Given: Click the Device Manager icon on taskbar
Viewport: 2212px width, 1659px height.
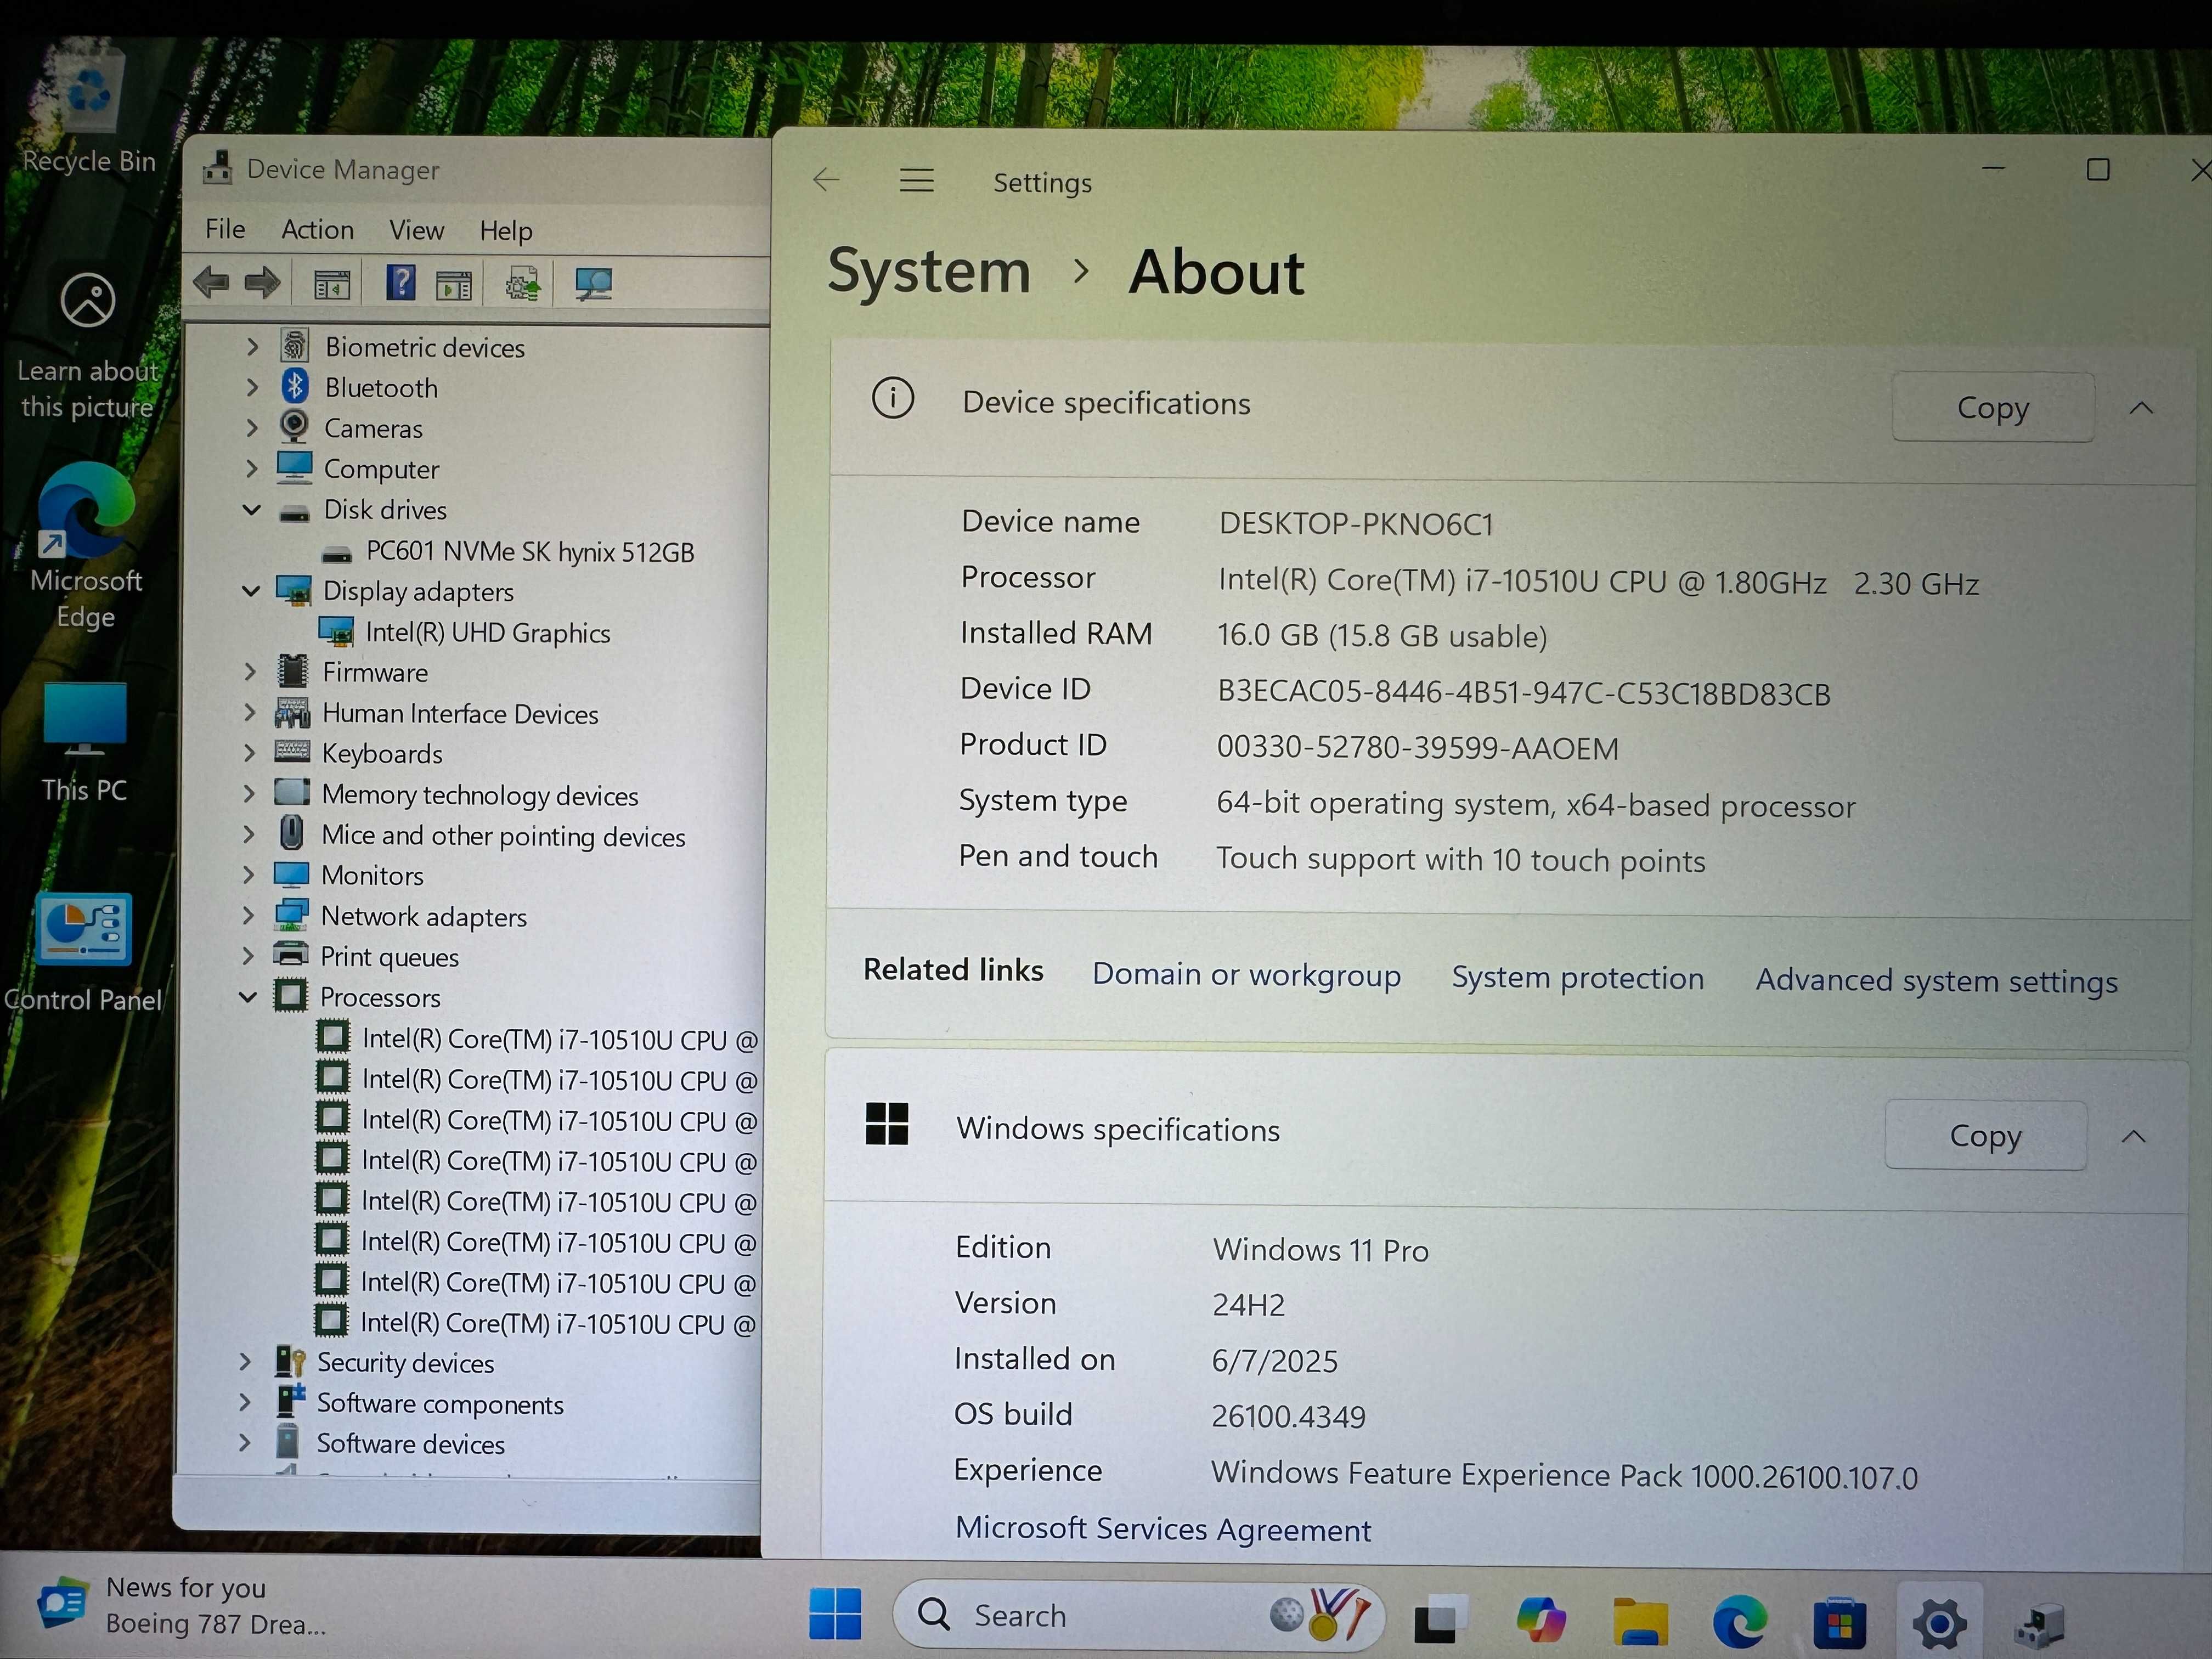Looking at the screenshot, I should 2038,1626.
